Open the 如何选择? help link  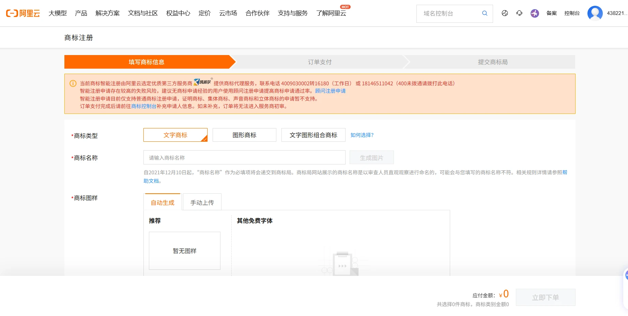click(362, 135)
